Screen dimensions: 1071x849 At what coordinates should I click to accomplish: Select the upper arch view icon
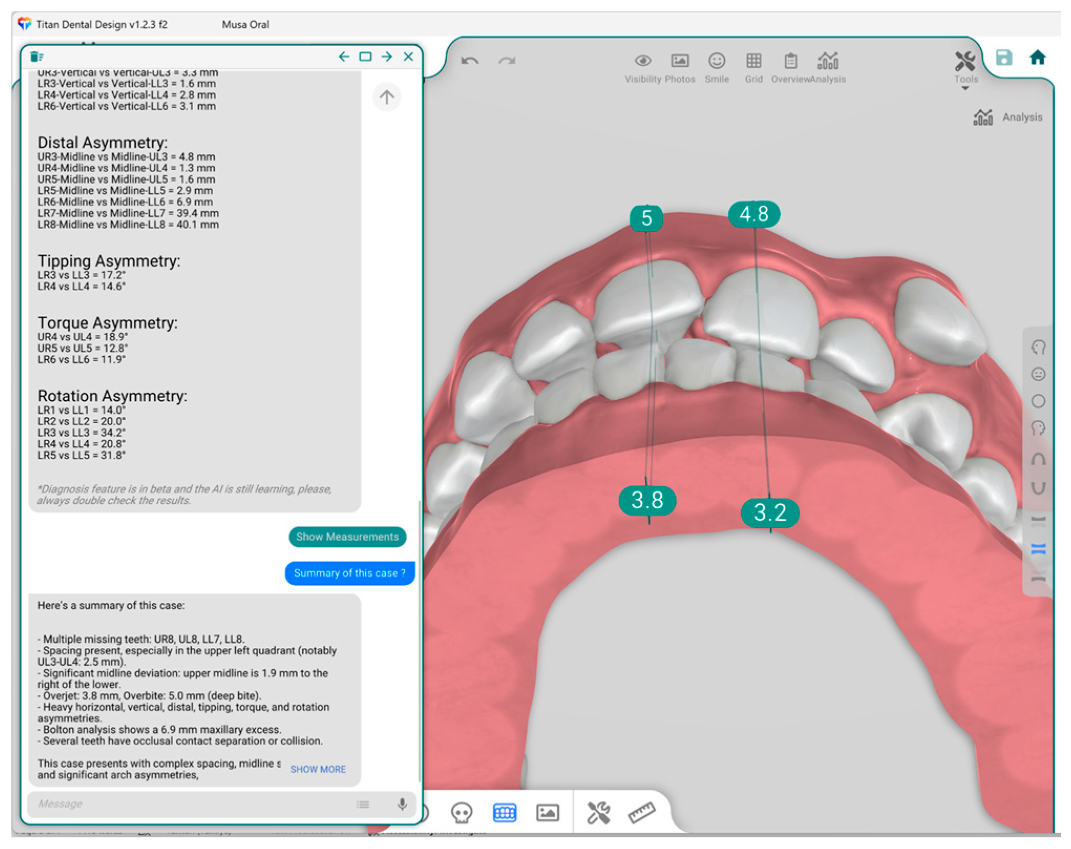[x=1037, y=459]
